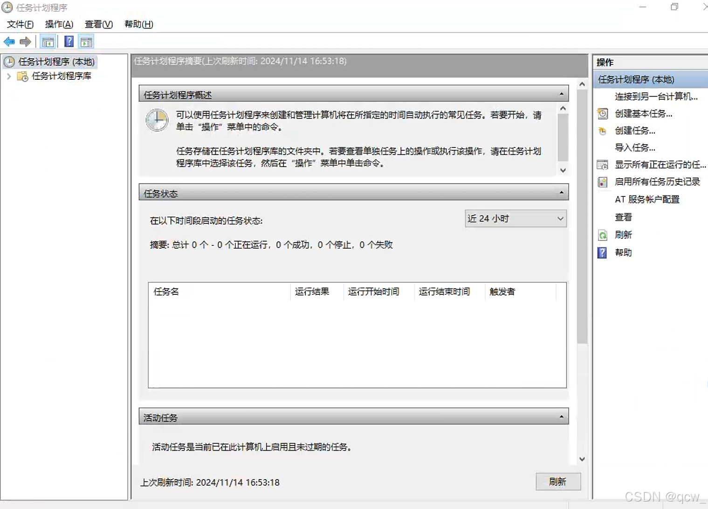
Task: Open the 查看(V) menu
Action: [99, 24]
